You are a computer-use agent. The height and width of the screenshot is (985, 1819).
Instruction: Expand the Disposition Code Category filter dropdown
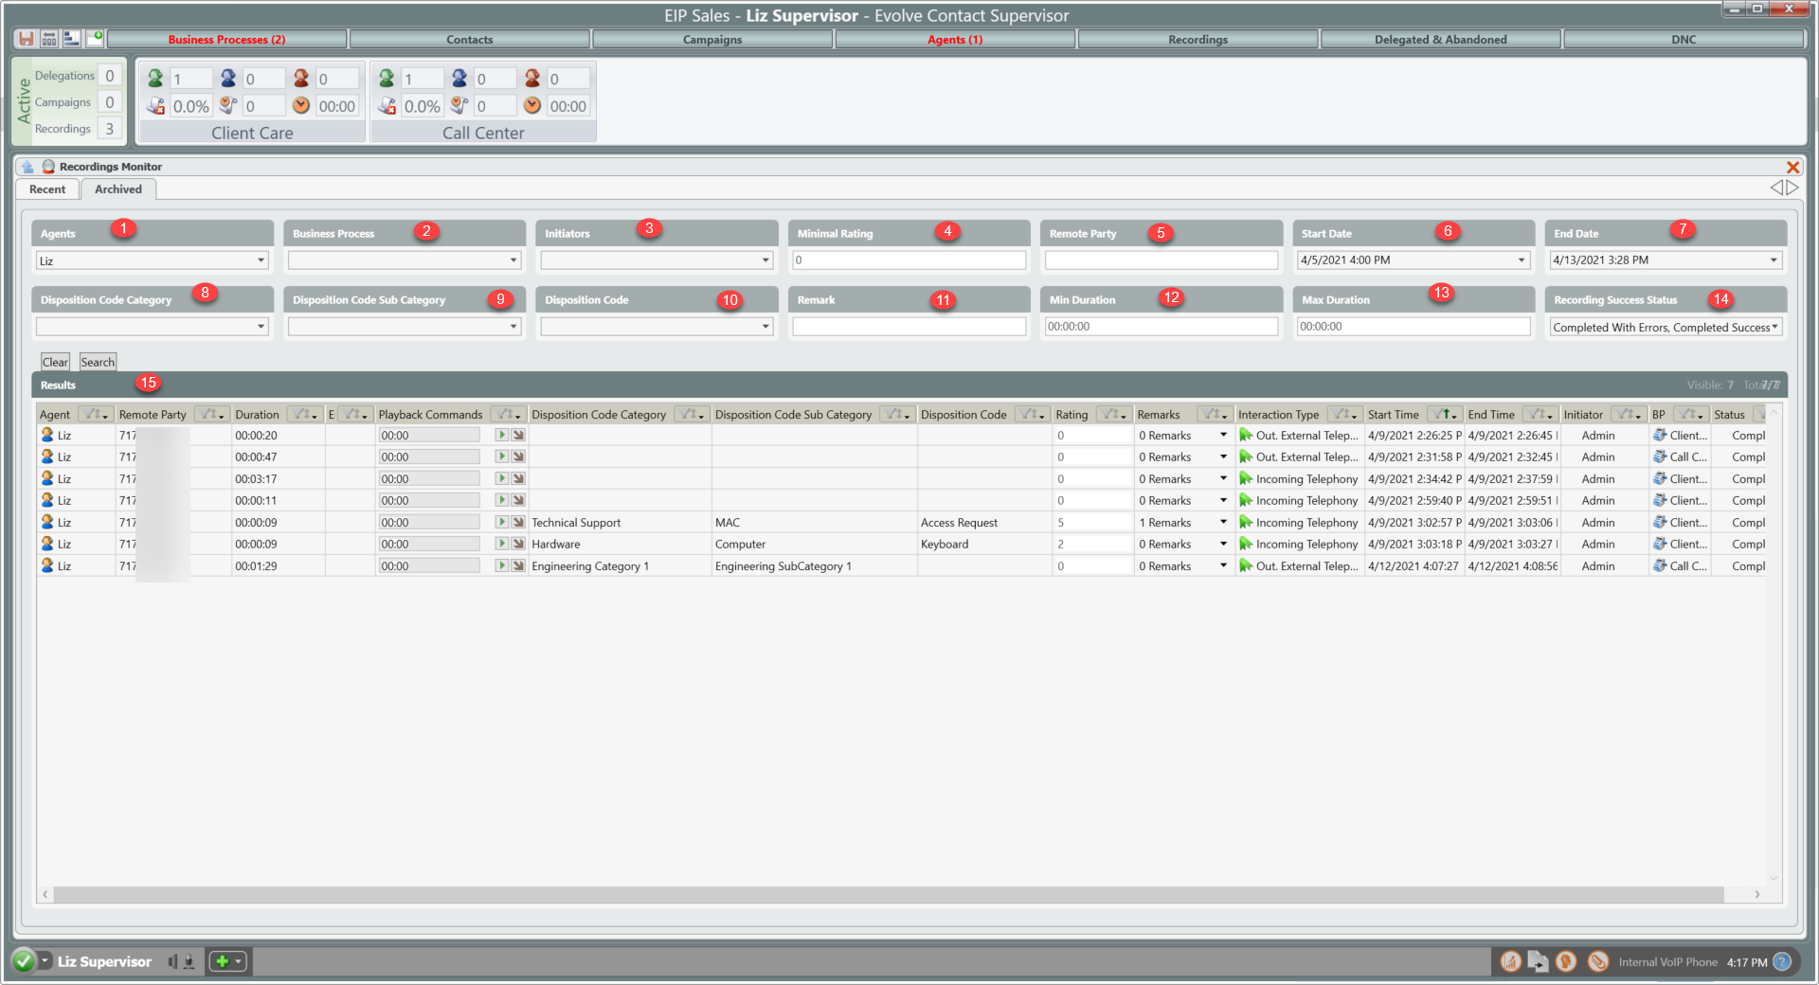[x=261, y=327]
